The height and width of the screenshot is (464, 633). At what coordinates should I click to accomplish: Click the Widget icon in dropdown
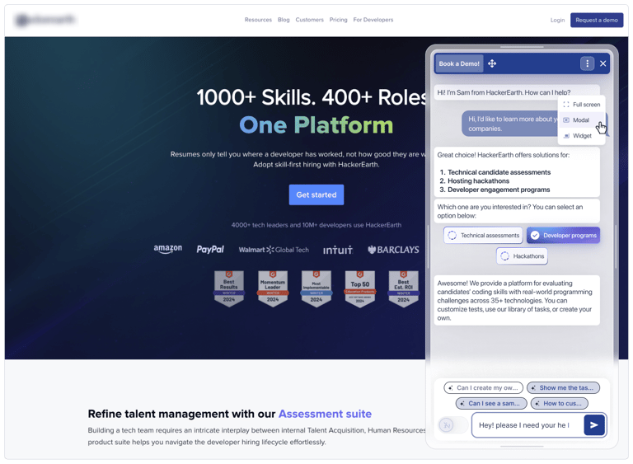[566, 136]
